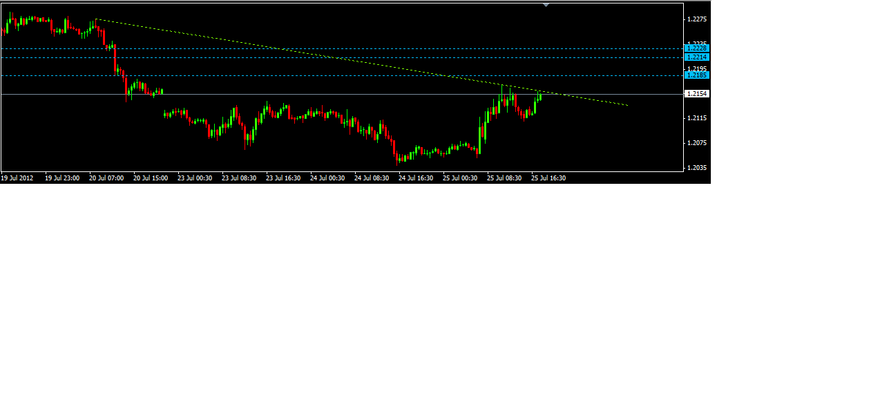This screenshot has width=880, height=398.
Task: Click the 24 Jul 00:30 time label
Action: pos(327,178)
